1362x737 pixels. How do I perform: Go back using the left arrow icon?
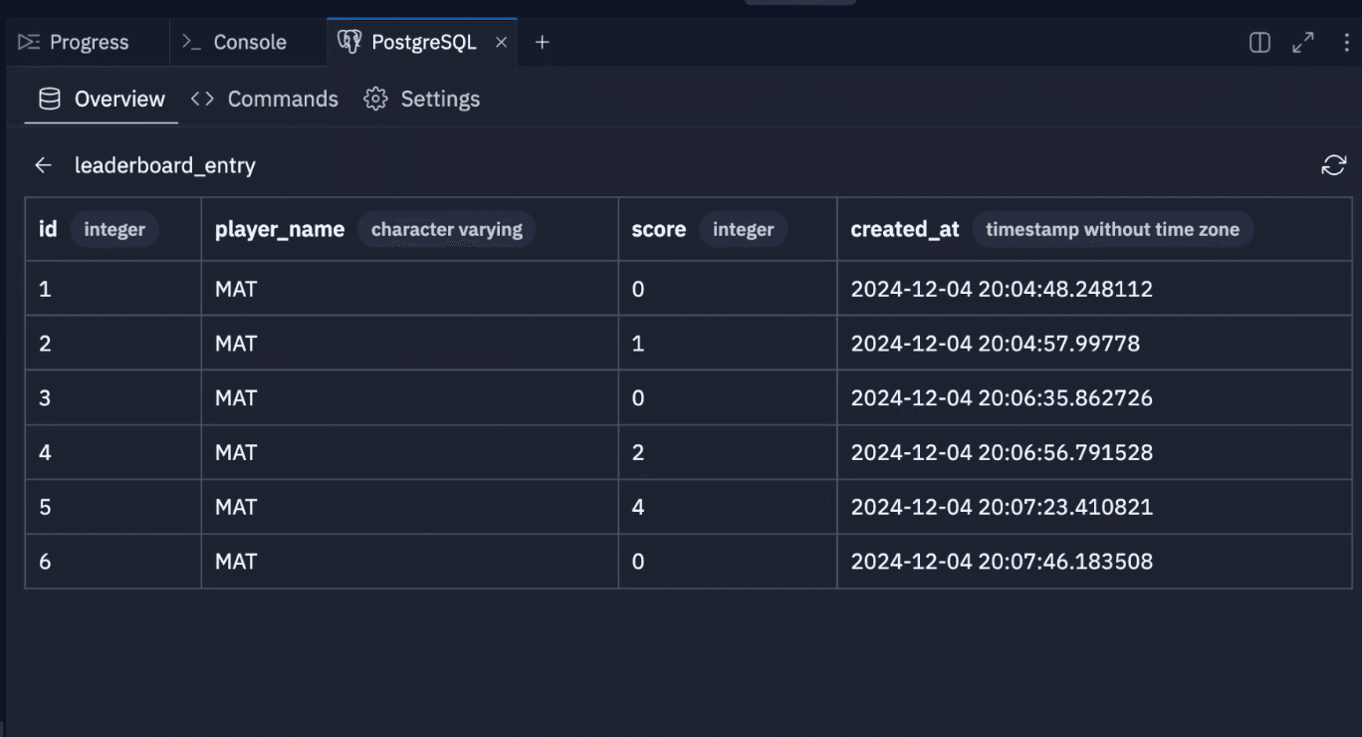coord(43,165)
